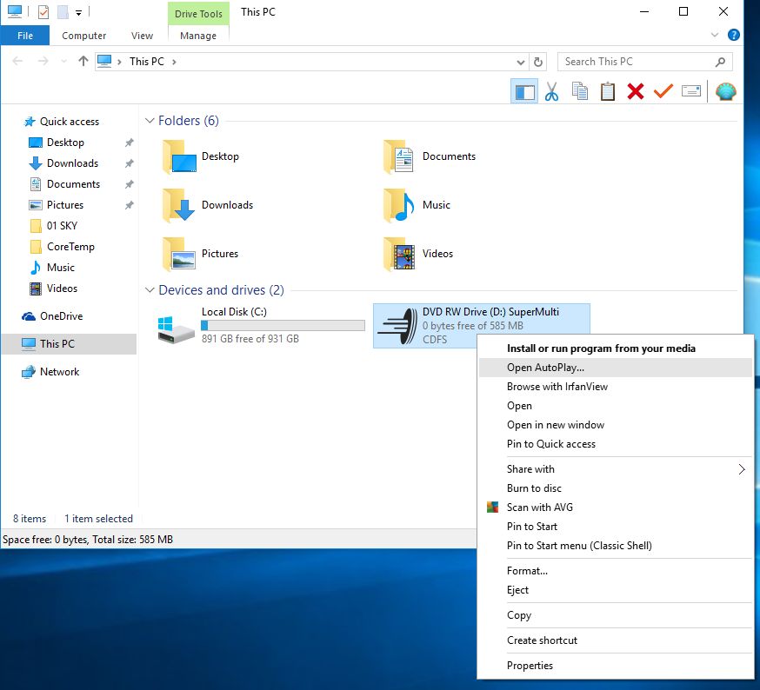The image size is (760, 690).
Task: Expand the ribbon with the chevron
Action: pos(715,36)
